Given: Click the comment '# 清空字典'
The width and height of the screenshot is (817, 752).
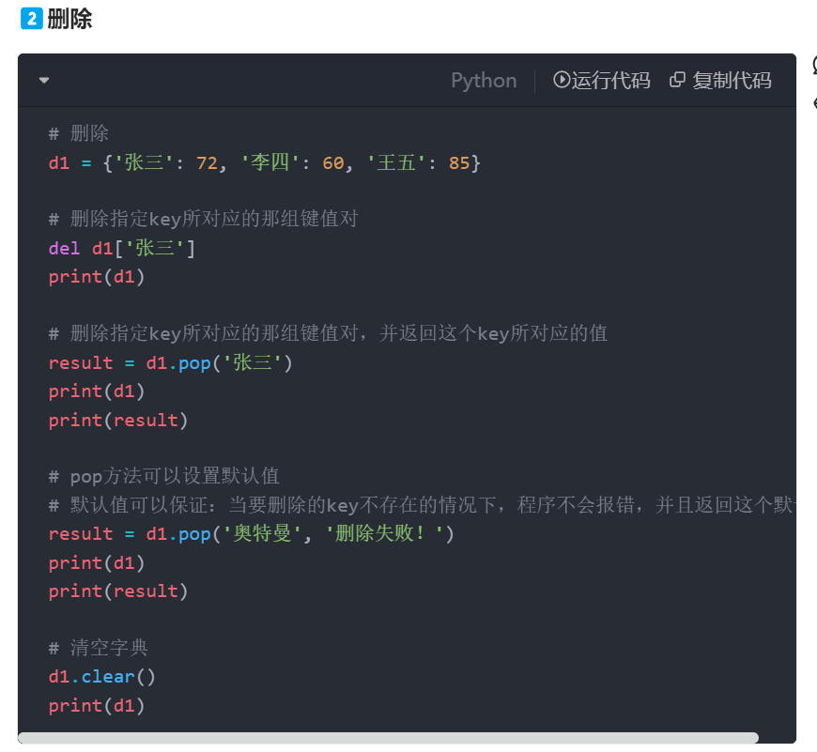Looking at the screenshot, I should 98,648.
